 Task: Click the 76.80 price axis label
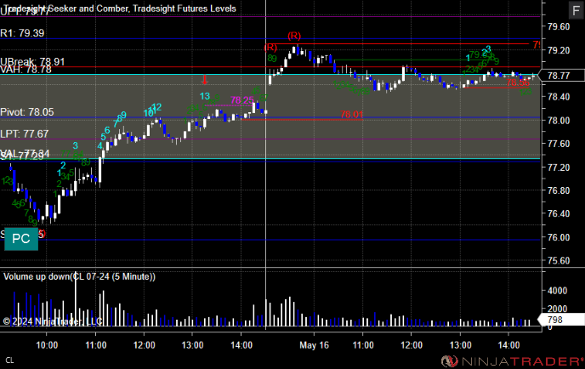tap(559, 190)
